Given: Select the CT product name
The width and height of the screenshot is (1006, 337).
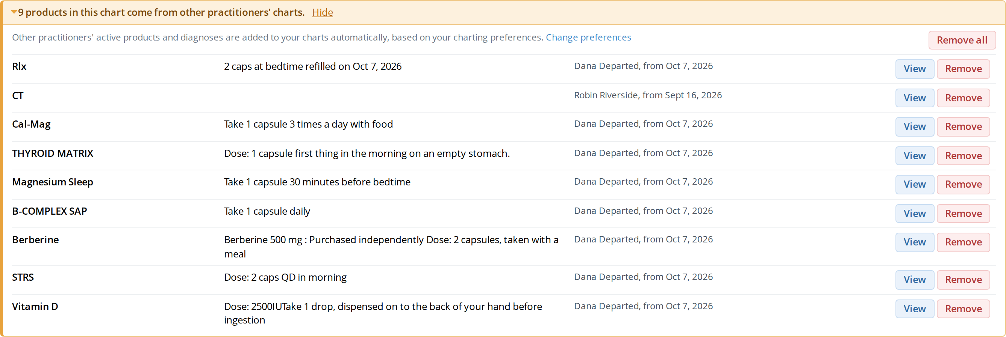Looking at the screenshot, I should click(18, 96).
